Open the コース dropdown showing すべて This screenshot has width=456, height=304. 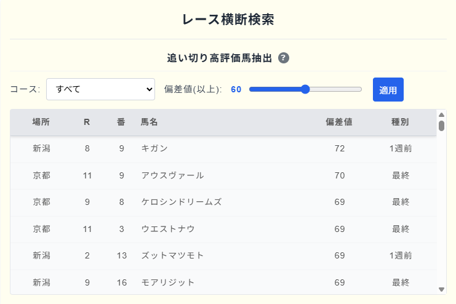coord(101,89)
